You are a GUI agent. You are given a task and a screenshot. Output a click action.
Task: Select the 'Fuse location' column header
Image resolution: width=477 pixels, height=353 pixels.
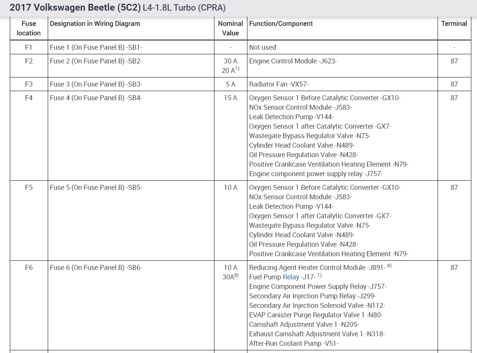(x=29, y=28)
